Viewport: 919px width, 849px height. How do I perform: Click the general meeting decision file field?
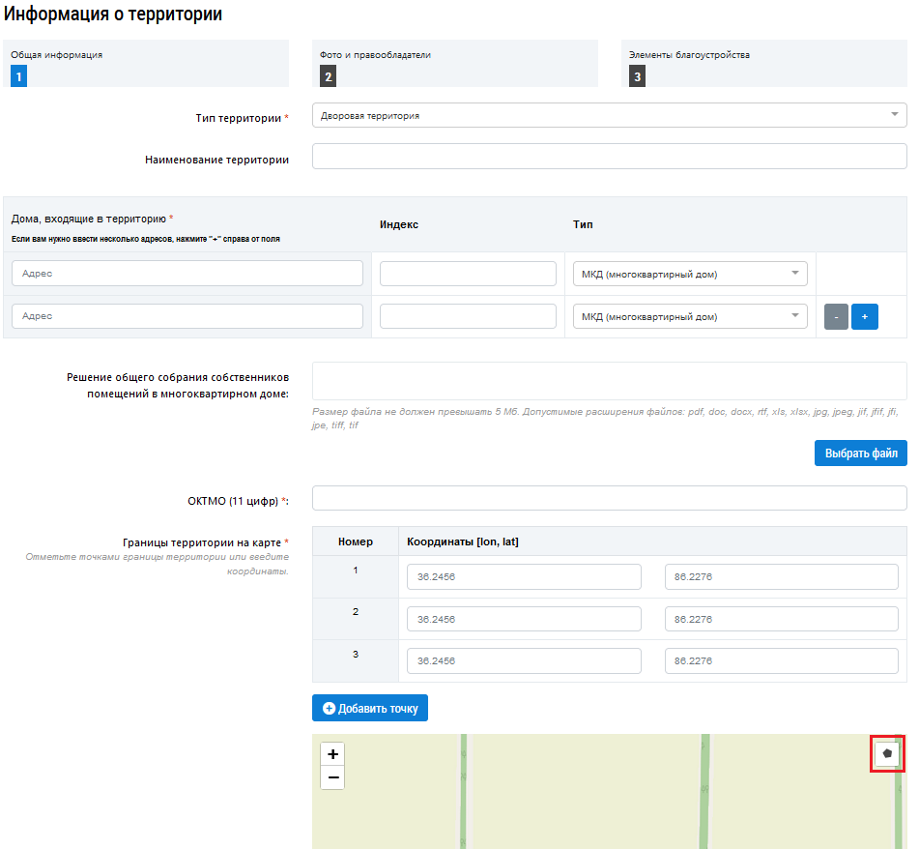(x=609, y=381)
